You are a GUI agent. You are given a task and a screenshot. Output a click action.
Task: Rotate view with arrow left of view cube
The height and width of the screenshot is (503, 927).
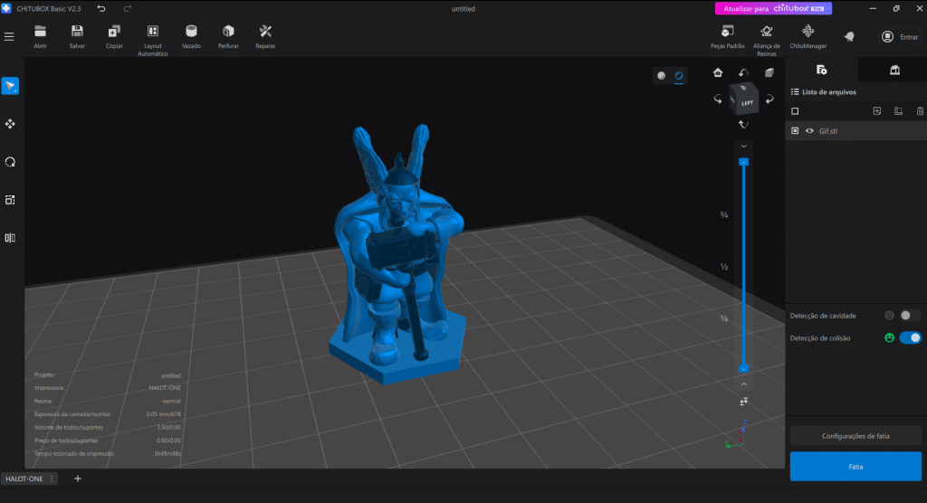(718, 100)
